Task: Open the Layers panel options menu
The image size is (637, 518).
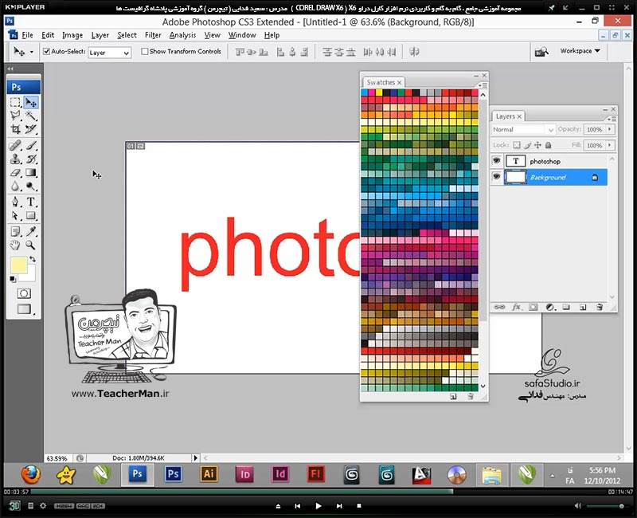Action: coord(612,119)
